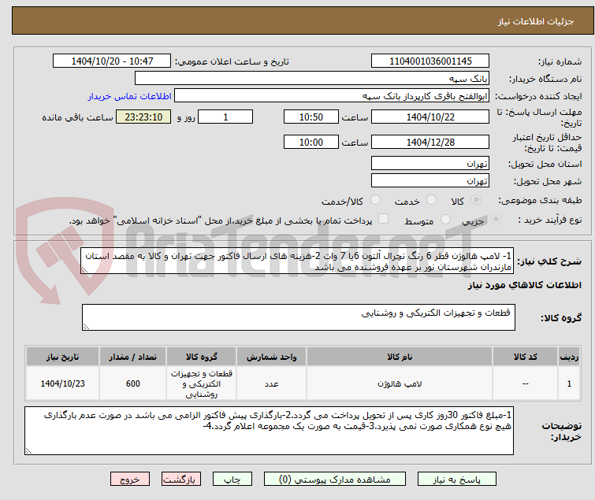This screenshot has height=500, width=595.
Task: Click the public announcement date field 1404/10/20 - 10:47
Action: (112, 61)
